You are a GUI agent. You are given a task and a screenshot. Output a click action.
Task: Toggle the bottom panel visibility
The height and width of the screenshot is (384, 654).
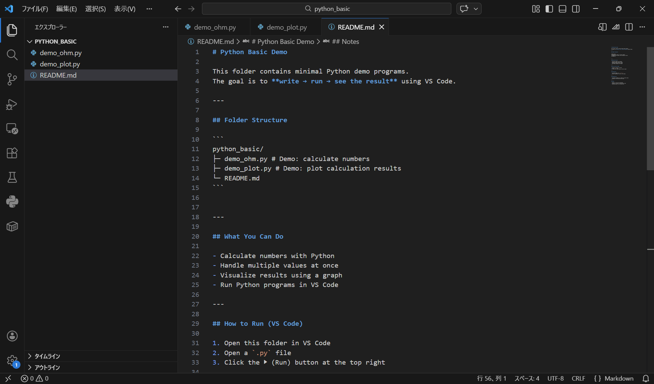click(x=562, y=9)
